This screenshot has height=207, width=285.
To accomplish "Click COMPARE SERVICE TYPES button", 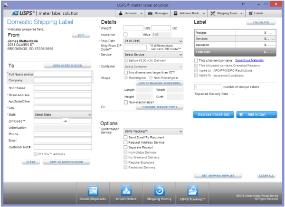I will 159,107.
